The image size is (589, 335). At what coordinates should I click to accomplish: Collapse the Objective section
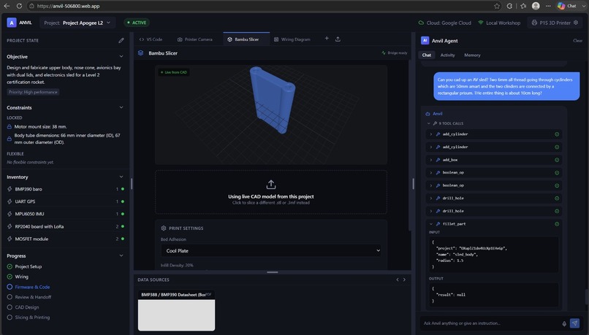(x=121, y=57)
